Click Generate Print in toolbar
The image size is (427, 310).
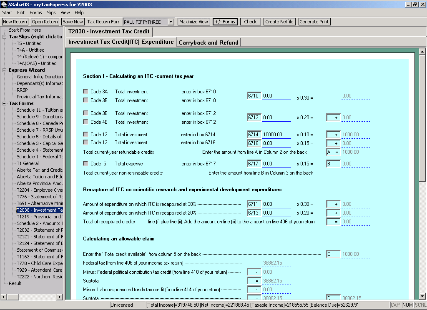coord(314,22)
